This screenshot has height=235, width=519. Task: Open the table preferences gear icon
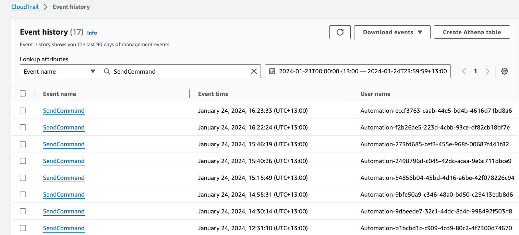(x=504, y=71)
